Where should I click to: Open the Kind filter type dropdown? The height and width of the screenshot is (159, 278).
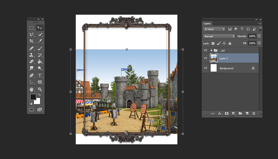[214, 29]
